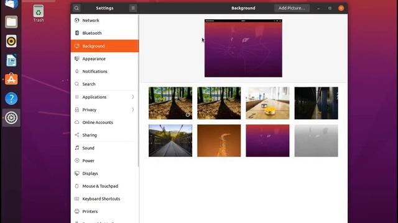
Task: Click the Online Accounts cloud icon
Action: (x=77, y=122)
